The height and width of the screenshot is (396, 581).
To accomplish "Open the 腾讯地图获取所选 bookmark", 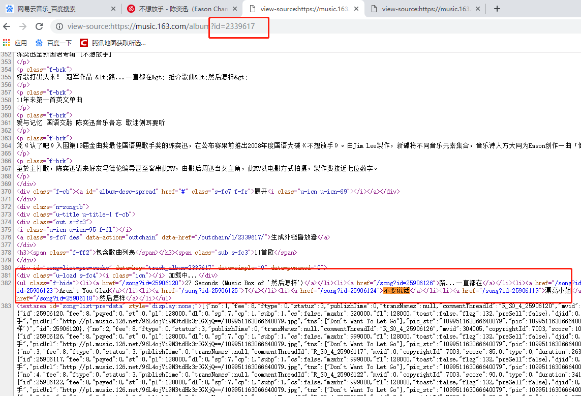I will tap(113, 43).
